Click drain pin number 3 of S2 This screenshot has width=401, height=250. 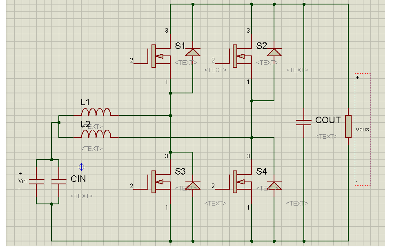[248, 31]
